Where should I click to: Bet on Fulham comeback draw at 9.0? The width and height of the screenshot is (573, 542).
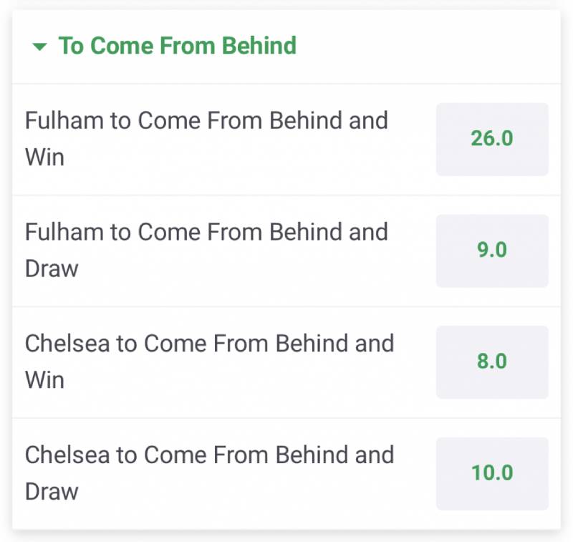pos(492,251)
